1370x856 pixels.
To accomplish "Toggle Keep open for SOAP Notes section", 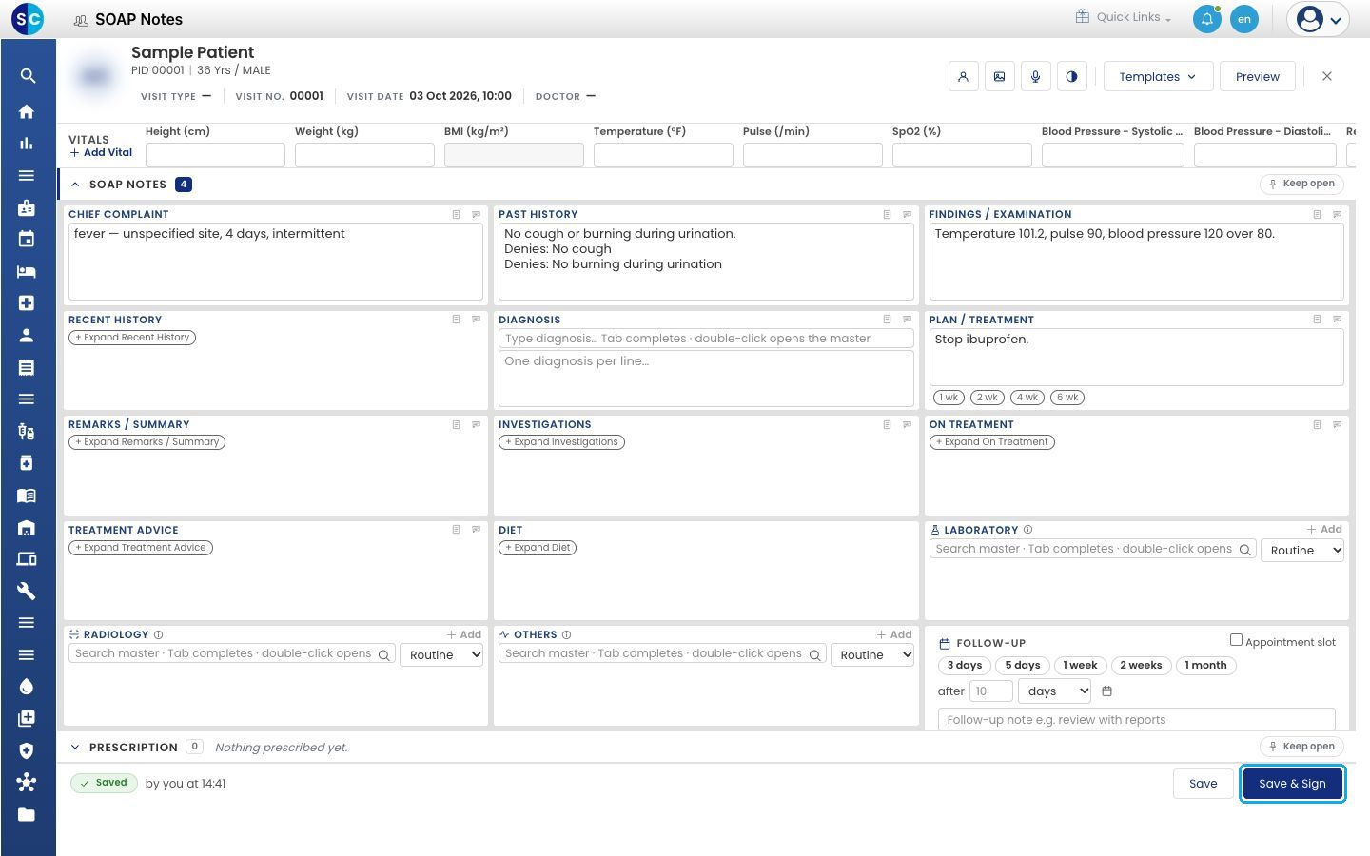I will (1301, 184).
